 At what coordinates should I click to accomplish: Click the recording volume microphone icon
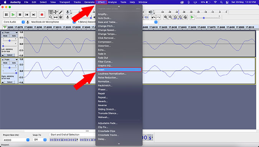point(68,17)
